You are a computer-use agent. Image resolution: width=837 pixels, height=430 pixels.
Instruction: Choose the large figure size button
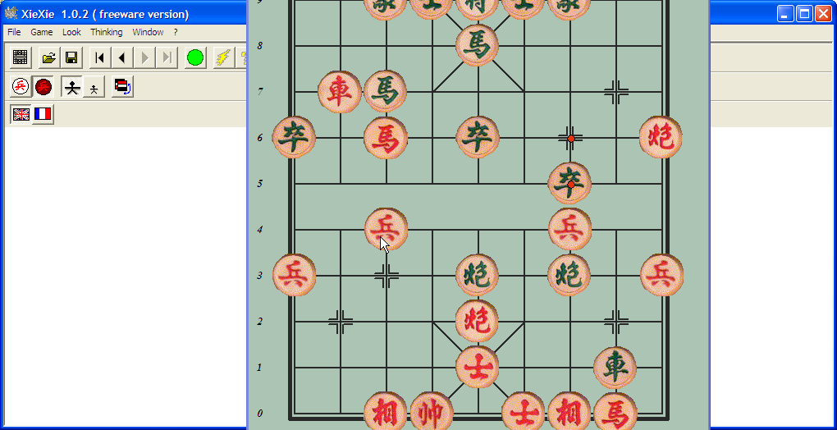pyautogui.click(x=71, y=86)
